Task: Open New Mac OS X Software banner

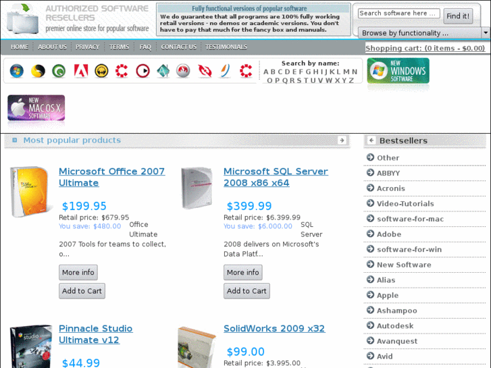Action: (x=36, y=108)
